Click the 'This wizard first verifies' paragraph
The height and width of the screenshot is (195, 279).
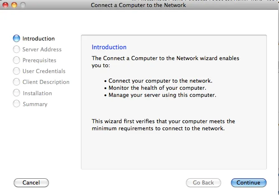(163, 125)
